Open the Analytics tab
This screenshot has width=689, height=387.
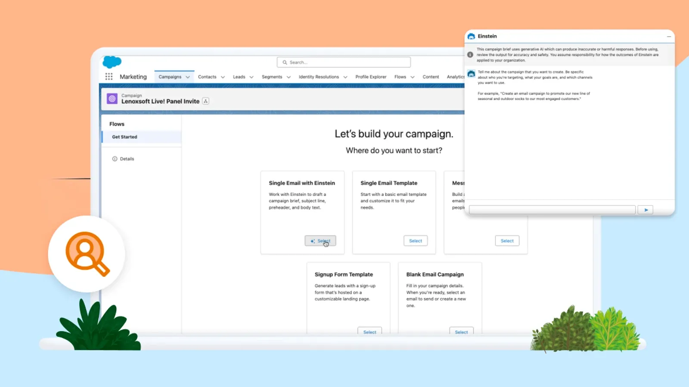click(x=456, y=77)
